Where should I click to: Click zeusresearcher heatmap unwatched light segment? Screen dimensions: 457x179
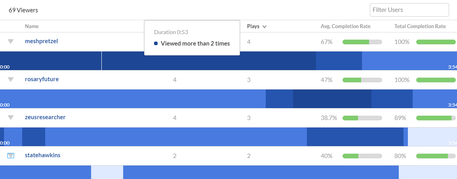click(432, 137)
